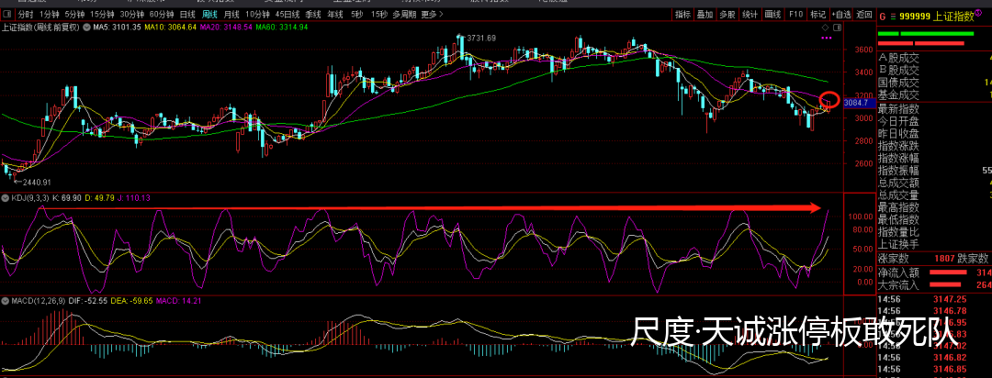Toggle the right sidebar panel icon
The image size is (992, 378).
tap(837, 28)
